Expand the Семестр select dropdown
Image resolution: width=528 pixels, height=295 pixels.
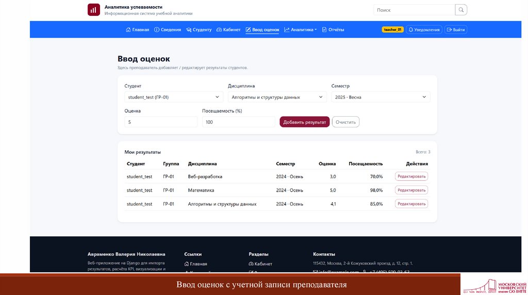381,97
